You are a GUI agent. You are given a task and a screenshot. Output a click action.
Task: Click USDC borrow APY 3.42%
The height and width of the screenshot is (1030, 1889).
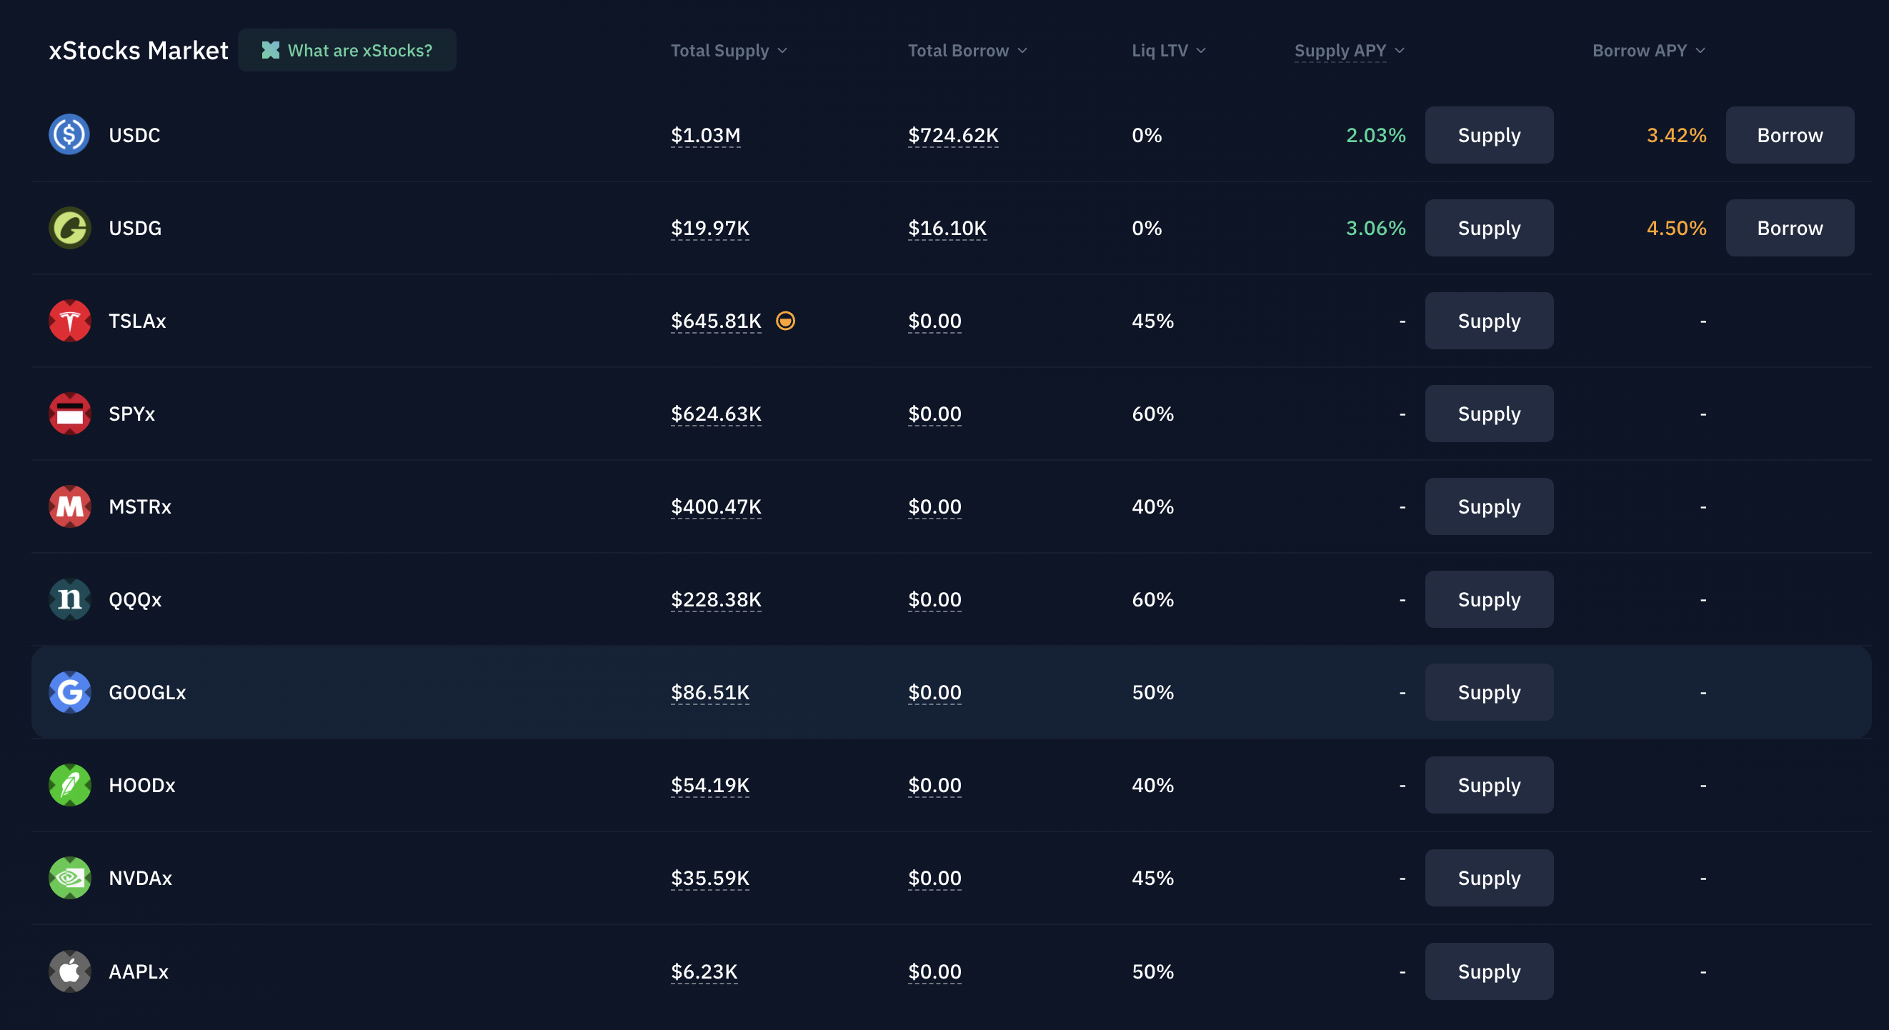[x=1676, y=135]
